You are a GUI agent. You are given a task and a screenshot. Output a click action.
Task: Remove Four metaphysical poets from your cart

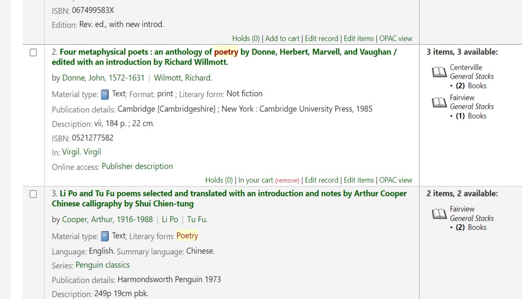tap(287, 180)
